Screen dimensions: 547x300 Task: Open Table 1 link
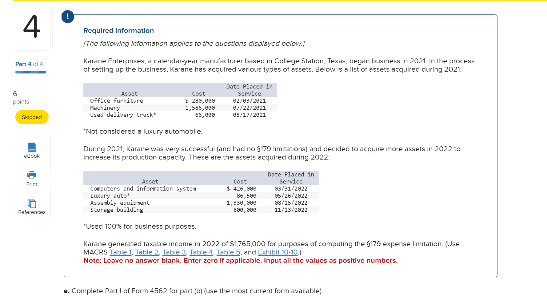pyautogui.click(x=120, y=252)
